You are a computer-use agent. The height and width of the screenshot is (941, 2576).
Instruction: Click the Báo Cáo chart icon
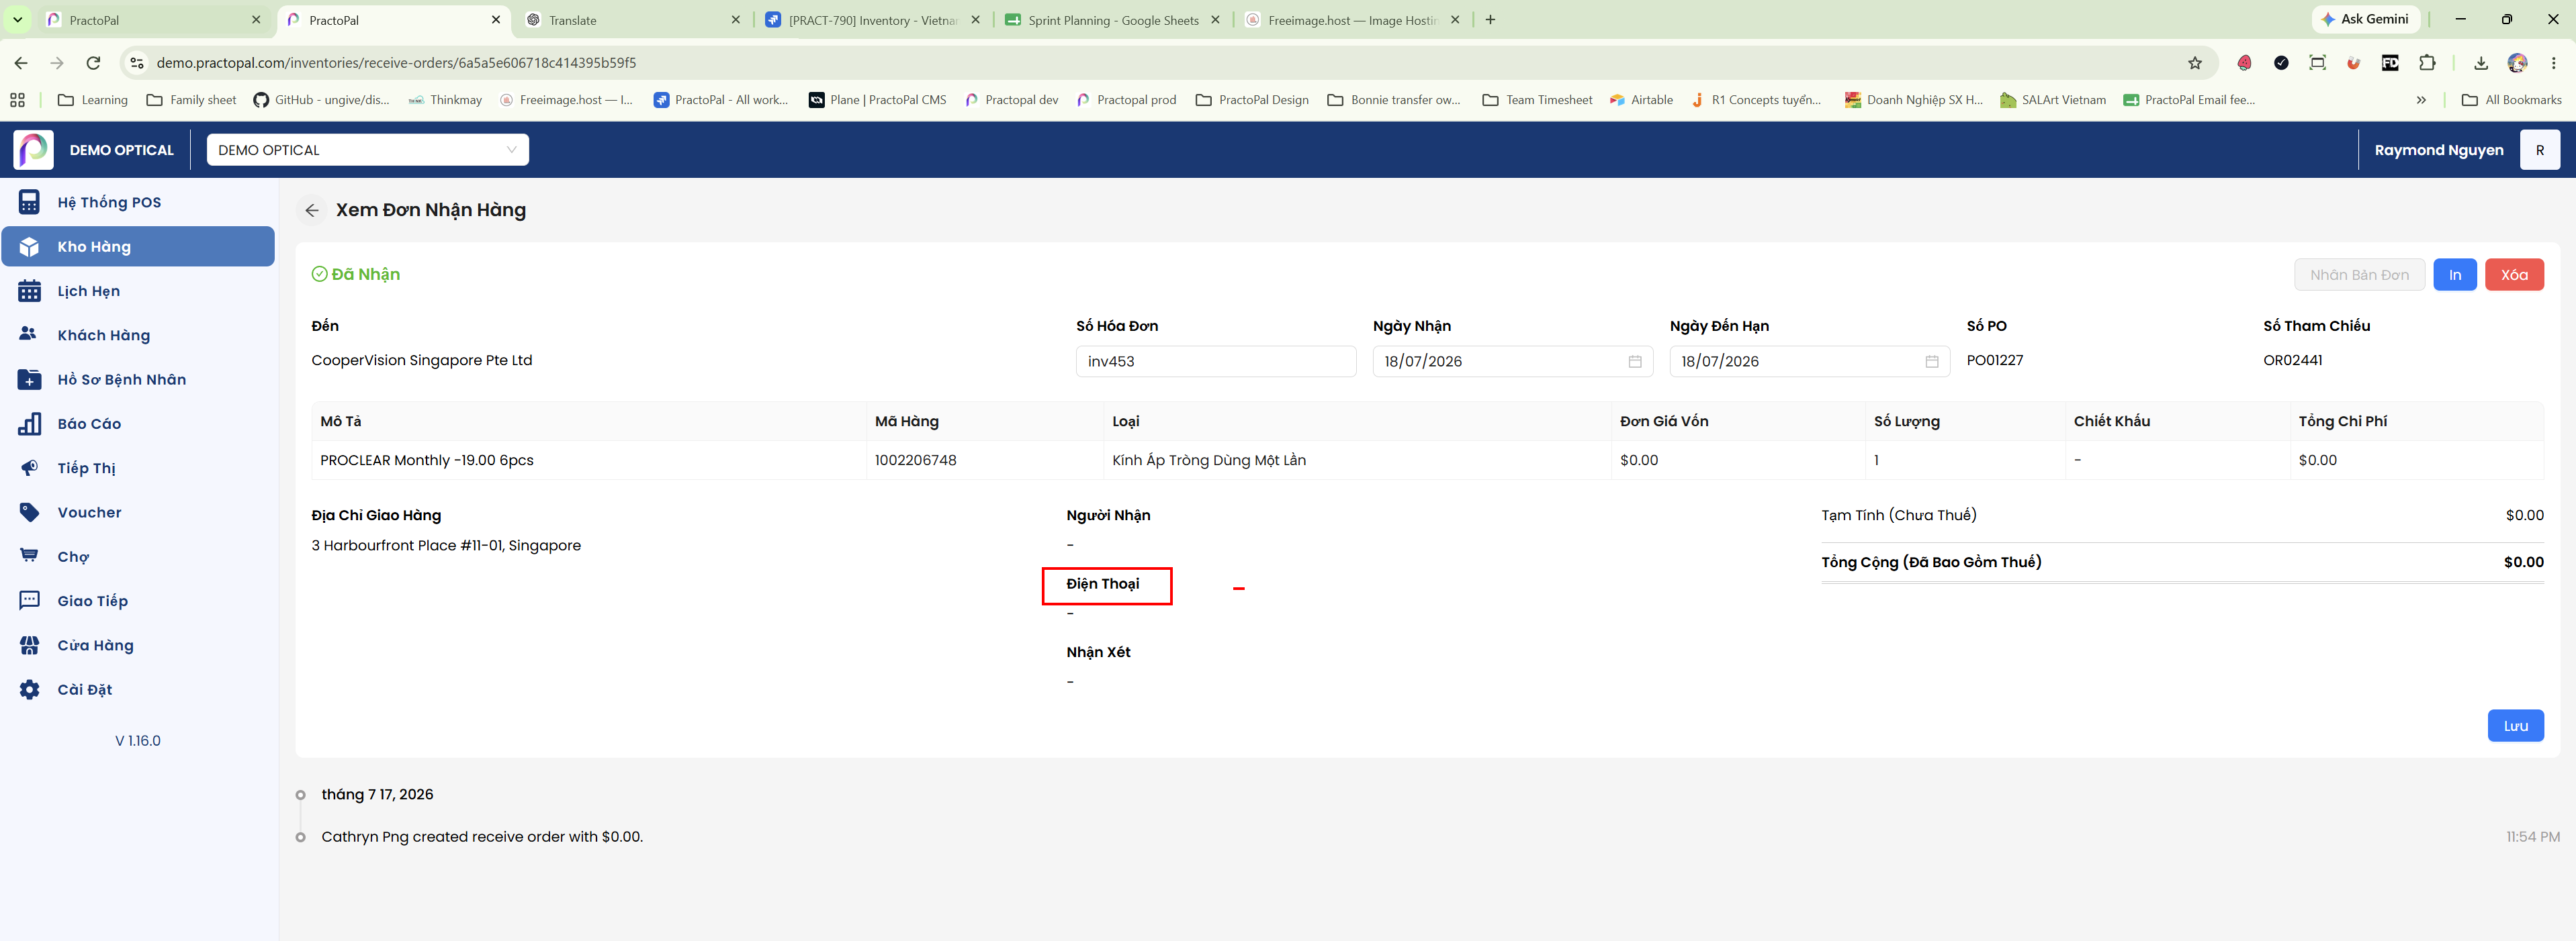tap(29, 424)
